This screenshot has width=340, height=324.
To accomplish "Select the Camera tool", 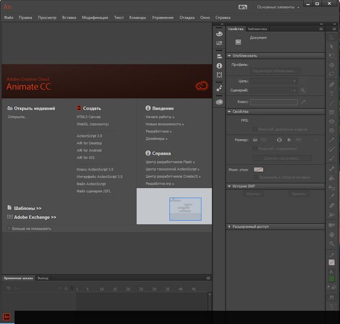I will (331, 225).
